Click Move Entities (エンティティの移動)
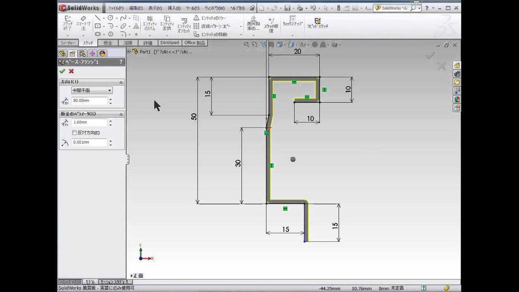Viewport: 519px width, 292px height. [x=210, y=34]
